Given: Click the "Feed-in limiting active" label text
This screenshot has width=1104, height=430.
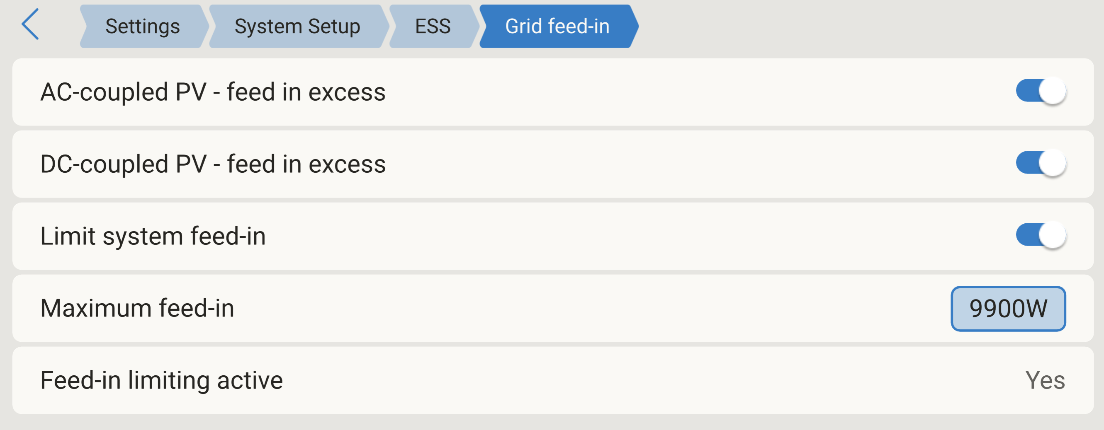Looking at the screenshot, I should coord(162,380).
